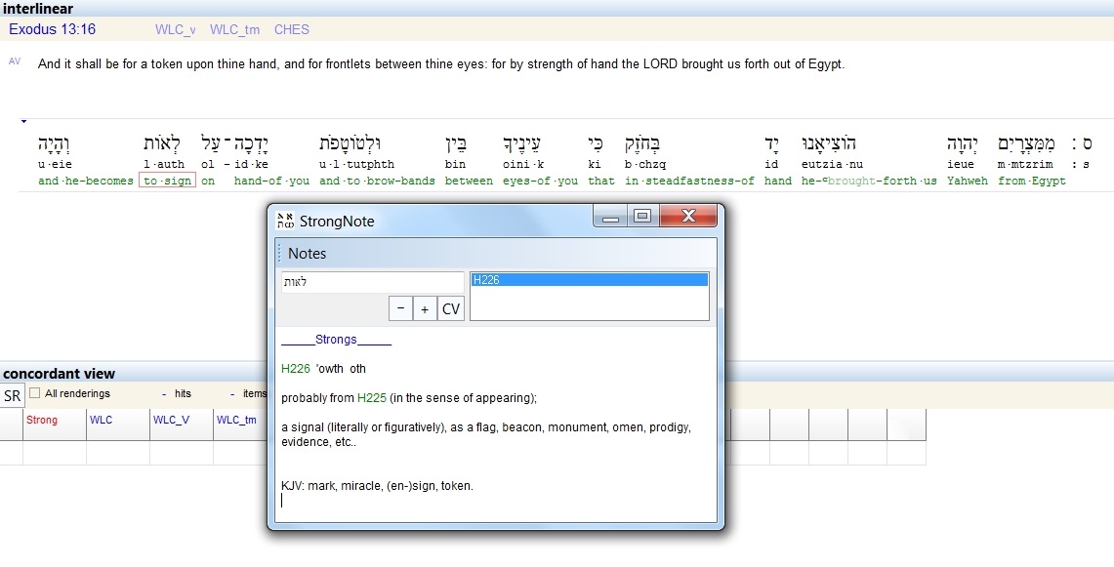Screen dimensions: 1114x567
Task: Select the highlighted gloss 'to·sign'
Action: [167, 181]
